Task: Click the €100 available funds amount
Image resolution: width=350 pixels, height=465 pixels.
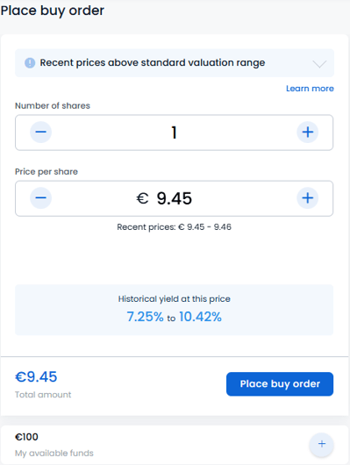Action: click(x=26, y=437)
